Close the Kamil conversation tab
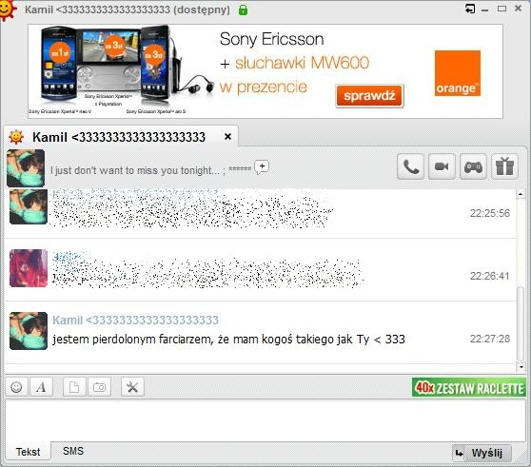 (227, 137)
